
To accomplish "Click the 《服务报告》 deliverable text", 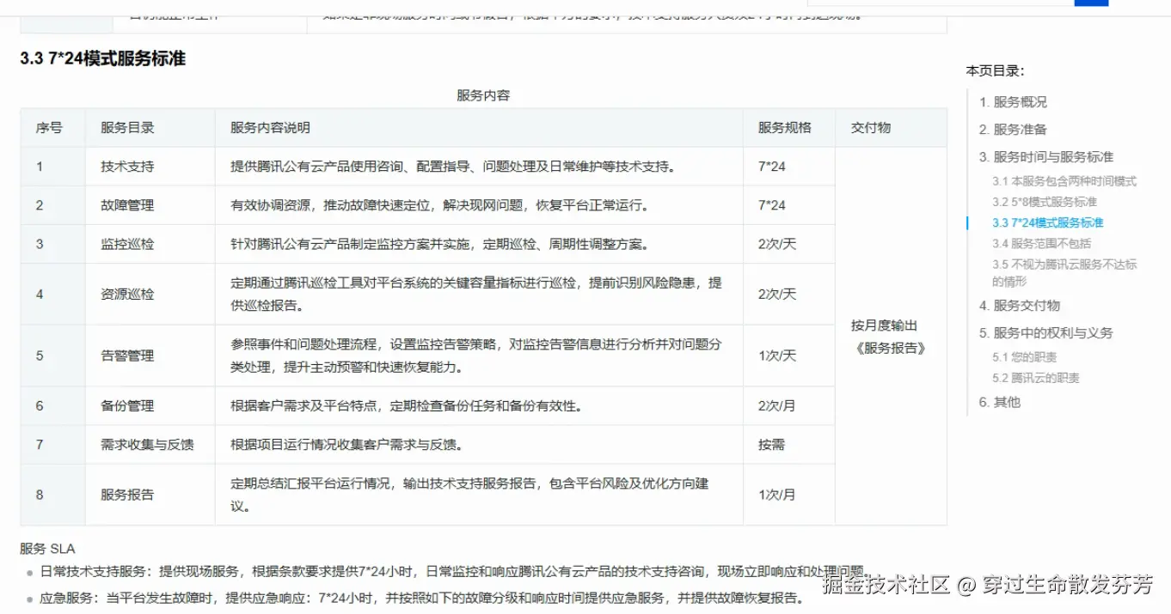I will click(x=891, y=349).
